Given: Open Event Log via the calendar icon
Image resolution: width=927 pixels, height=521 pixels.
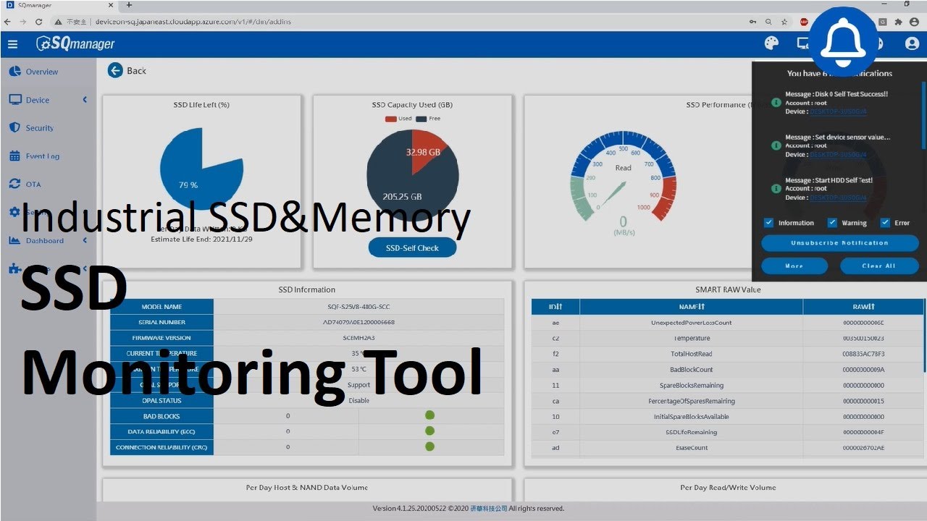Looking at the screenshot, I should 14,156.
